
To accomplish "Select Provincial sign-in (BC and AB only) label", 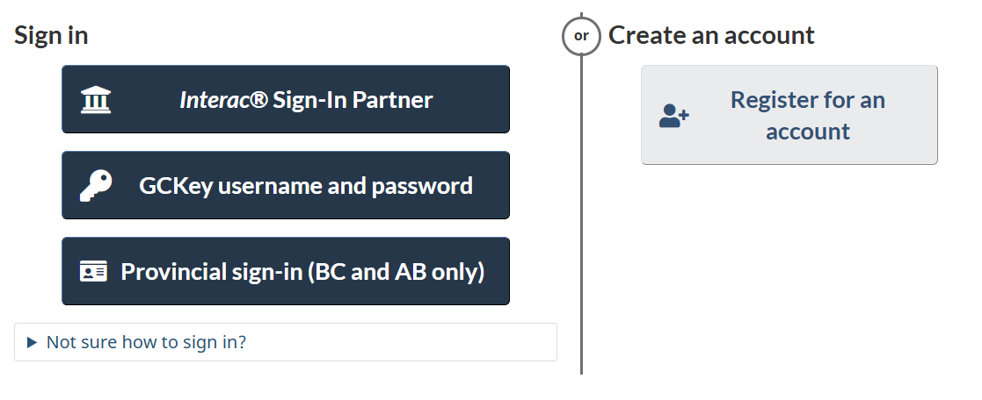I will [302, 272].
